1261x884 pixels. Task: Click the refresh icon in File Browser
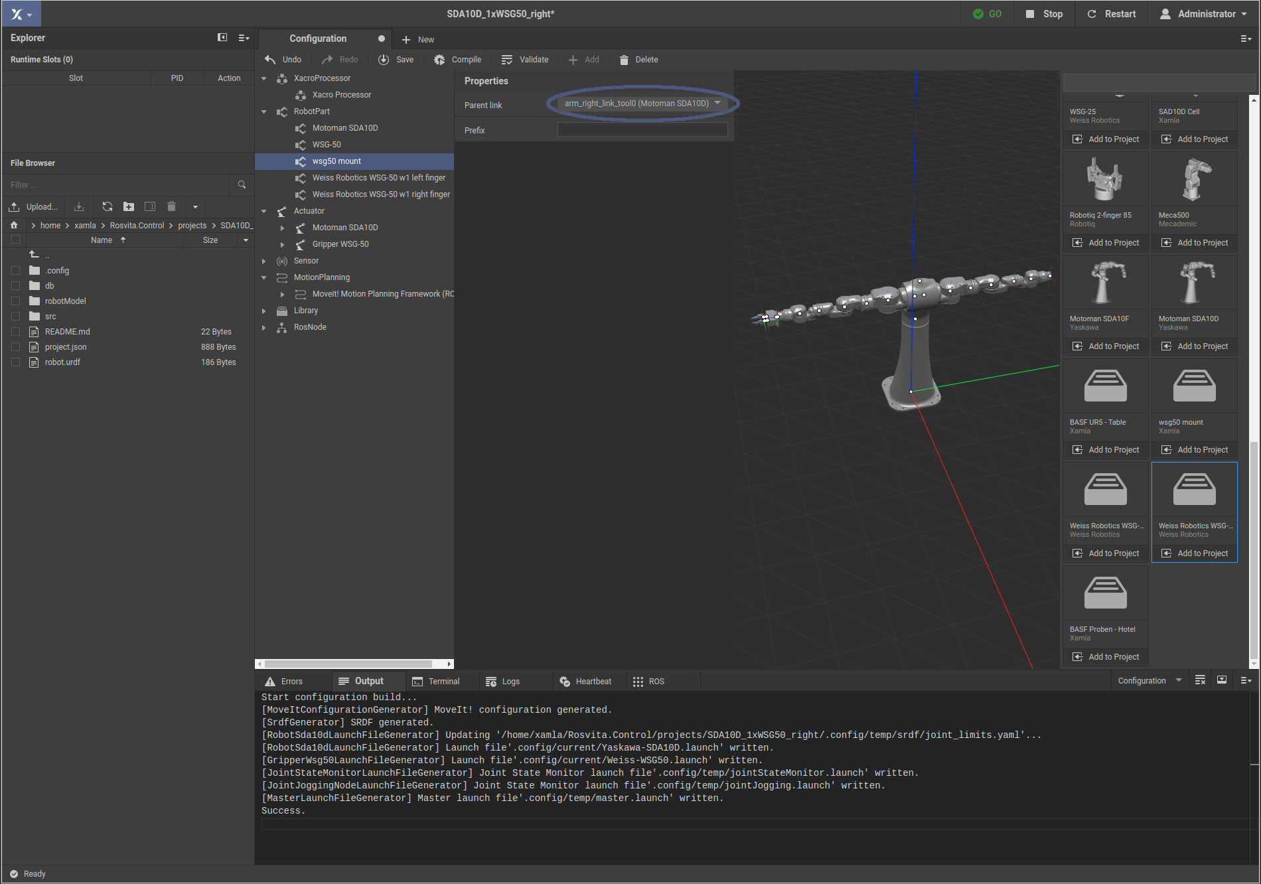108,207
